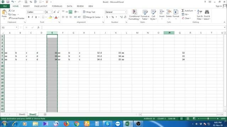This screenshot has height=127, width=227.
Task: Open the Find & Select menu
Action: [x=207, y=15]
